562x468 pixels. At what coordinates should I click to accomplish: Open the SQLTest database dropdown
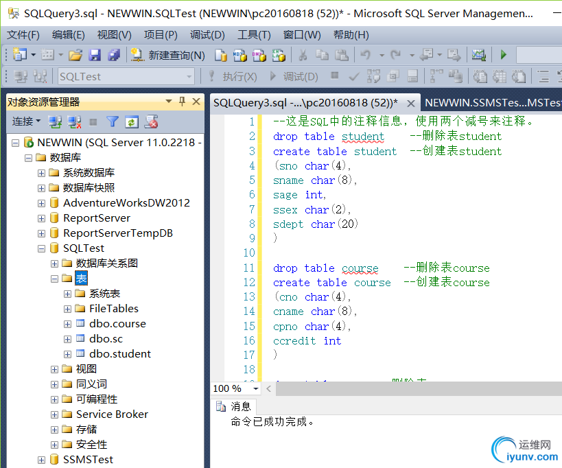(x=189, y=76)
